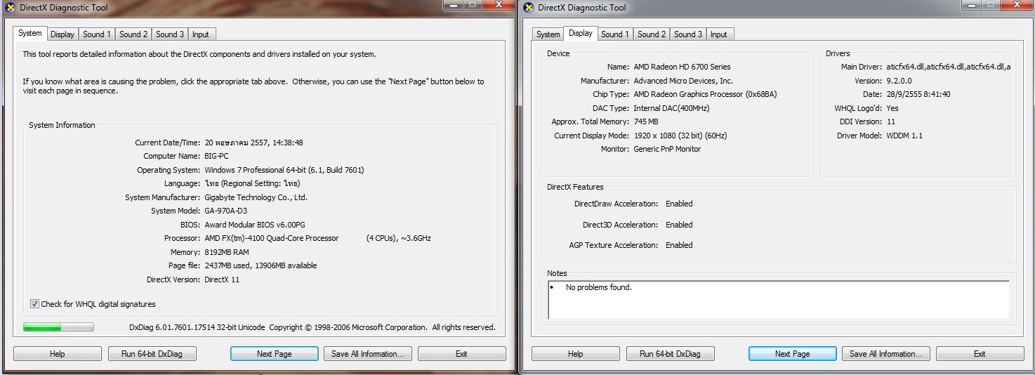Click Save All Information in left window

click(x=367, y=354)
